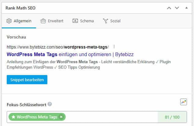This screenshot has height=126, width=194.
Task: Select the WordPress Meta Tags keyword tag
Action: 37,117
